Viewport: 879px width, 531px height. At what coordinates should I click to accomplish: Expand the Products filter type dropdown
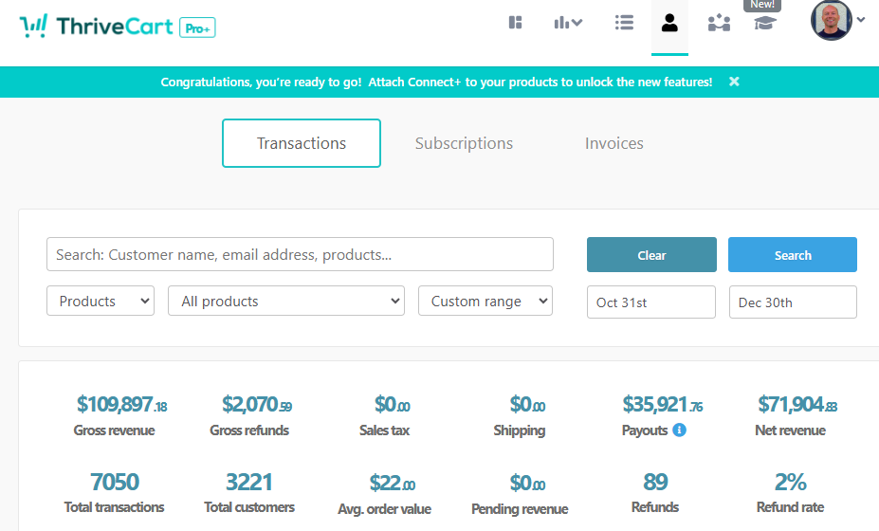click(x=100, y=302)
